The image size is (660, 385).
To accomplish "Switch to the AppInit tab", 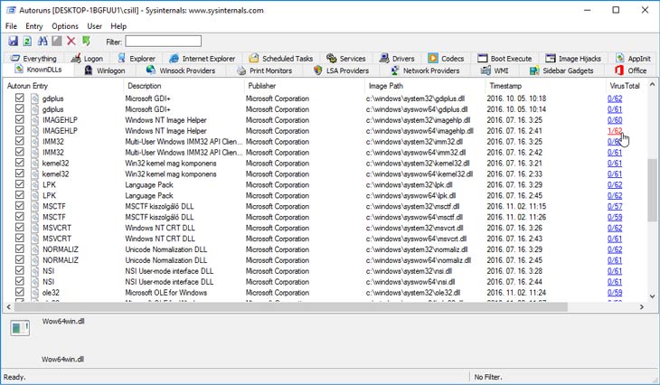I will tap(633, 59).
